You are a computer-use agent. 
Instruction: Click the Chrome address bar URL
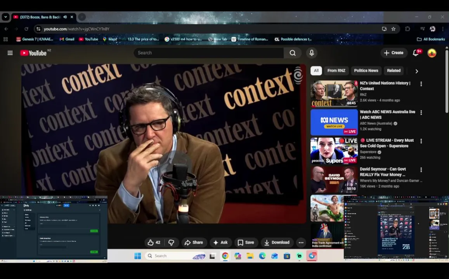(x=76, y=29)
